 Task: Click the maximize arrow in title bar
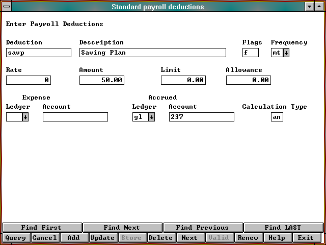pyautogui.click(x=319, y=7)
